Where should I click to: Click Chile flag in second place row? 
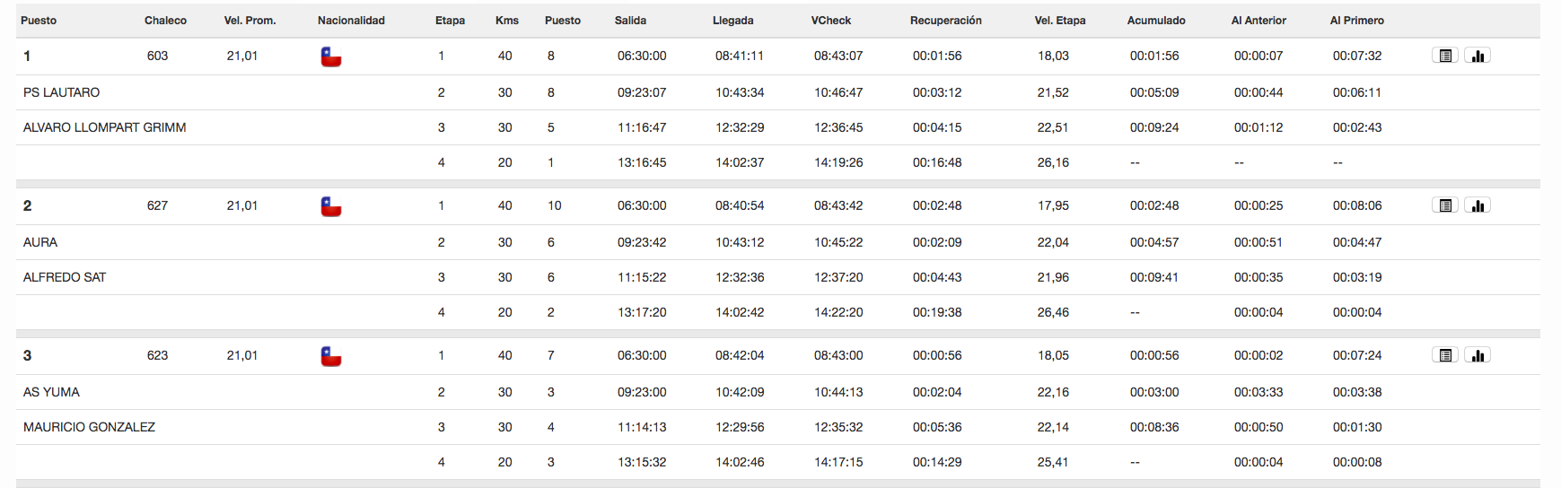pyautogui.click(x=331, y=206)
